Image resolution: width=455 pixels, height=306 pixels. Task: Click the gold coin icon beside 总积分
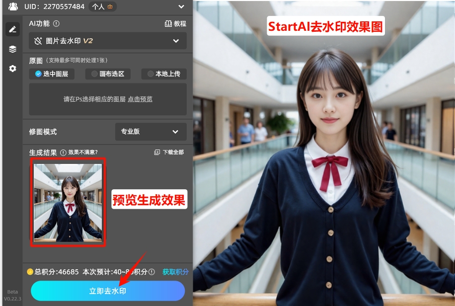click(30, 272)
